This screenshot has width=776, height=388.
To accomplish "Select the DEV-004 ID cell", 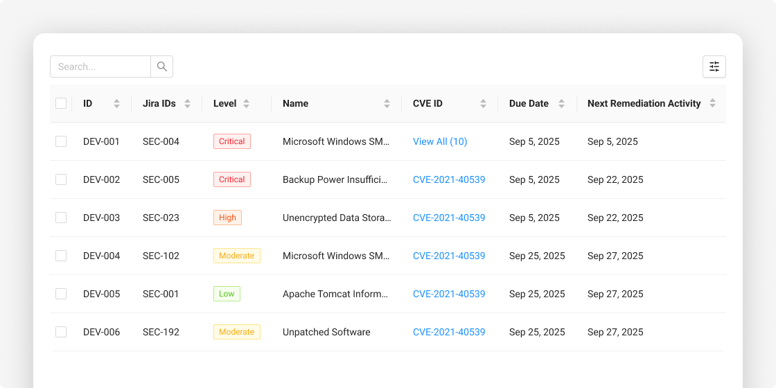I will 101,256.
